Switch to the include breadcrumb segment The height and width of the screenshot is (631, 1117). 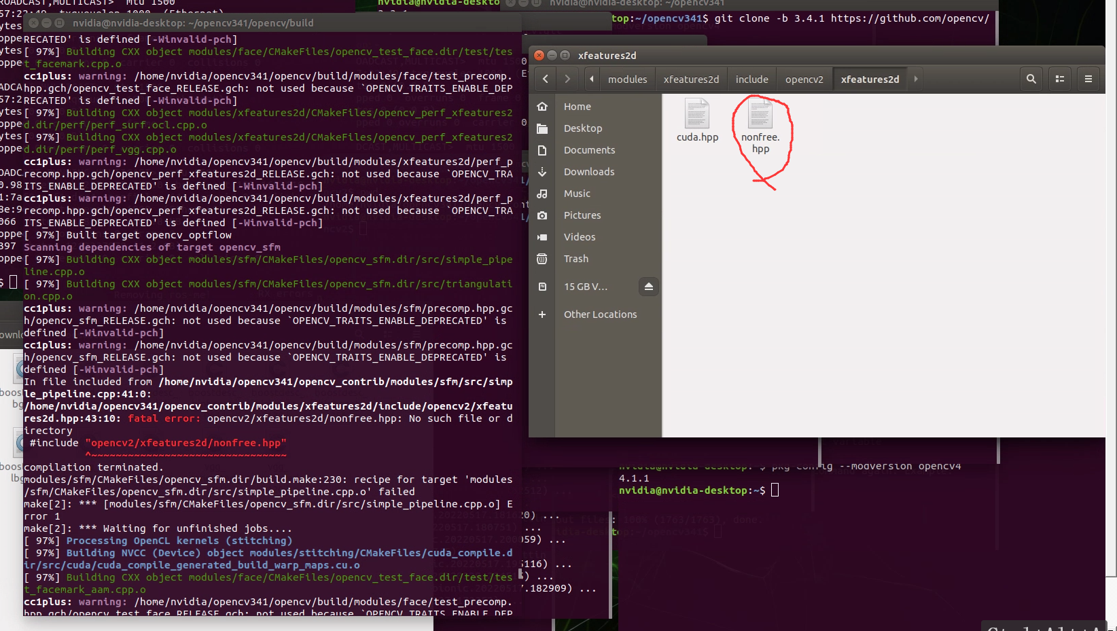(751, 79)
